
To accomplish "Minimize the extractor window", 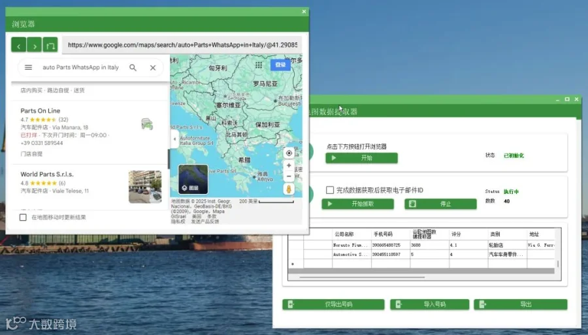I will click(x=558, y=99).
